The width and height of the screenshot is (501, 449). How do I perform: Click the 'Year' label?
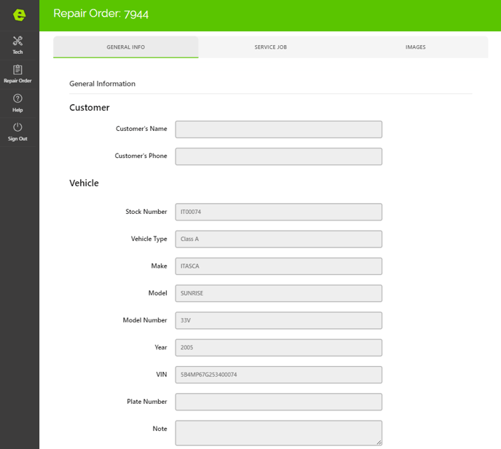(x=161, y=347)
